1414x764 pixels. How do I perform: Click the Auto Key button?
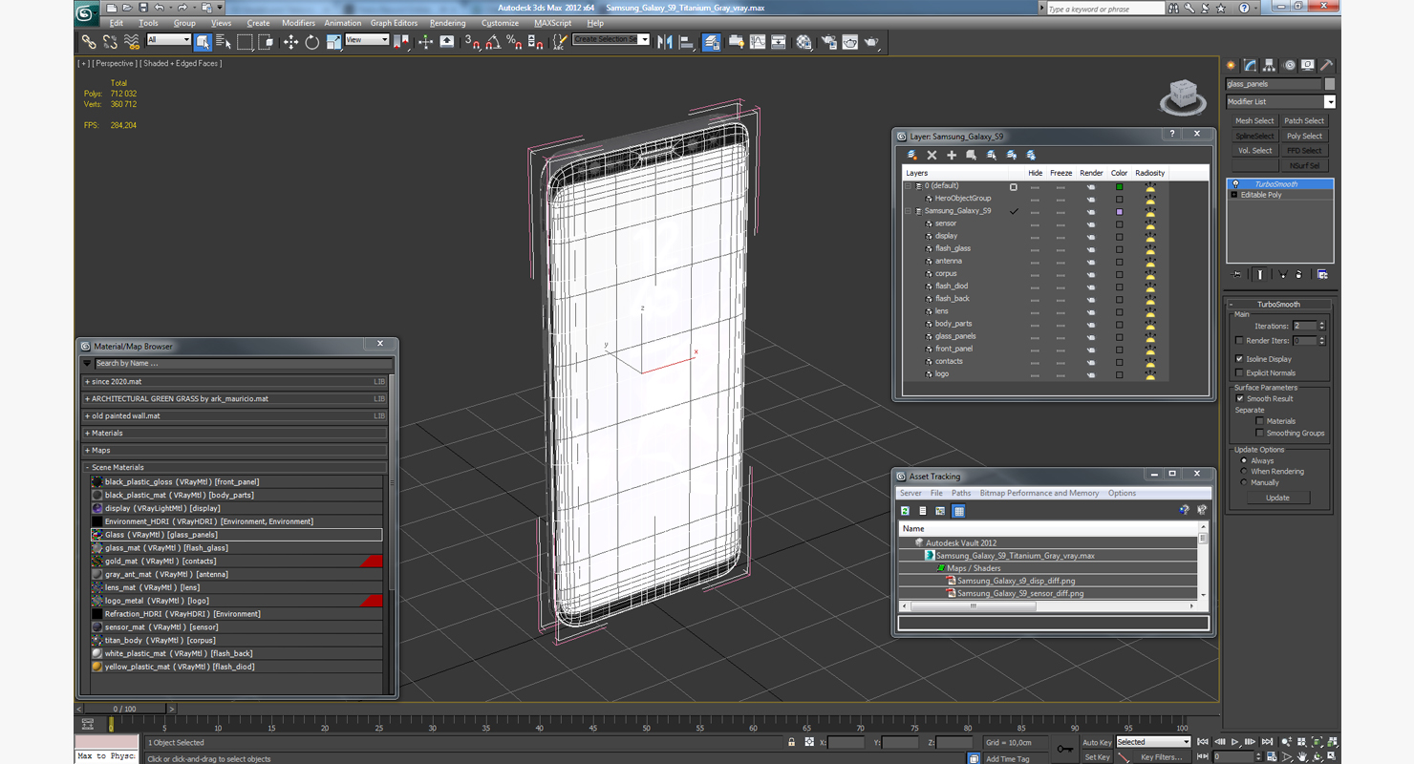[x=1096, y=742]
